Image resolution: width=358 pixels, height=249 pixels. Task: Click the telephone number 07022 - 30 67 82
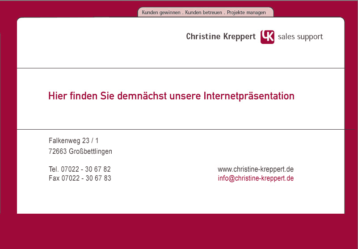pos(86,169)
